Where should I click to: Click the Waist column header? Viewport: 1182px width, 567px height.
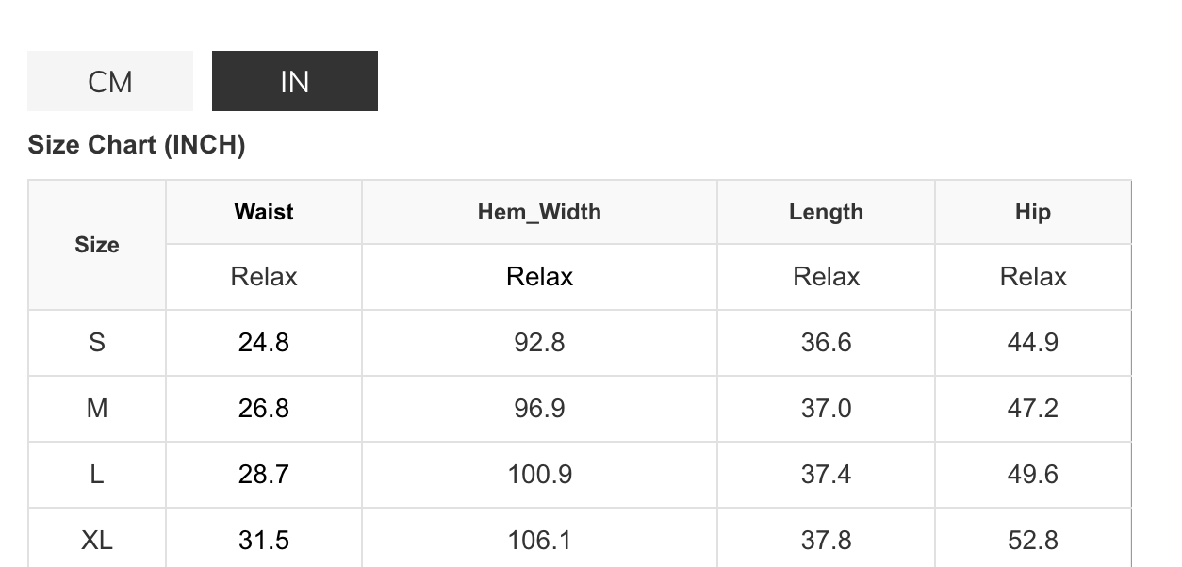coord(264,212)
